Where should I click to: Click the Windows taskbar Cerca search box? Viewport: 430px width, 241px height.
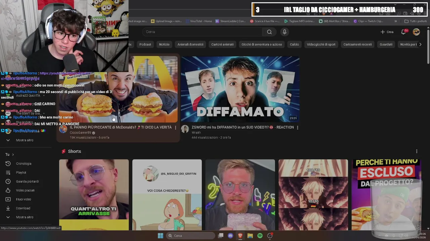pyautogui.click(x=191, y=236)
